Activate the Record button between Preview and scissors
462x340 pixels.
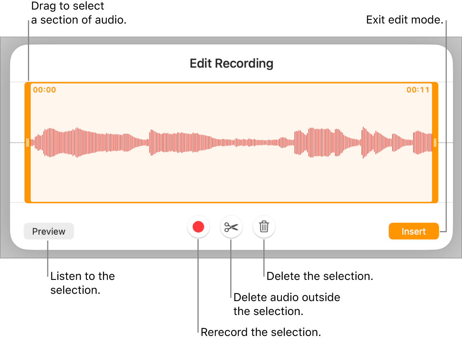point(197,227)
